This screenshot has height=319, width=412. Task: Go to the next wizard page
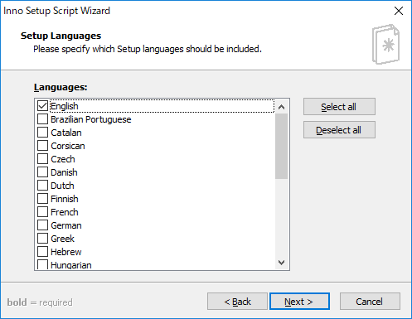[299, 302]
